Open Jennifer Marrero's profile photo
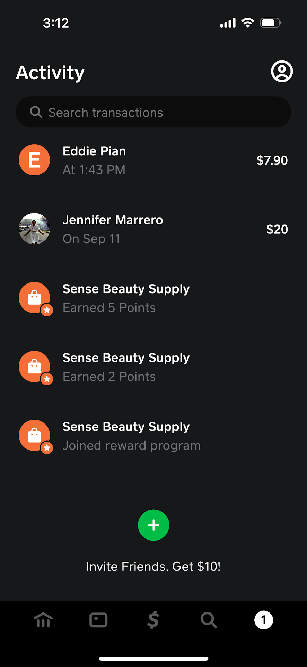 click(34, 229)
